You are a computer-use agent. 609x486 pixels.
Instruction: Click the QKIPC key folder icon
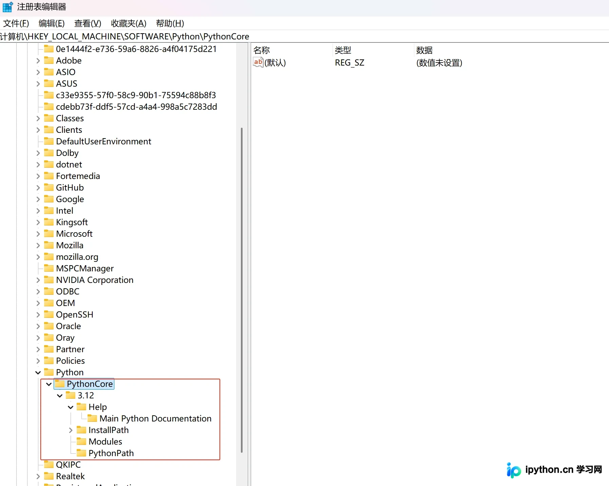49,465
